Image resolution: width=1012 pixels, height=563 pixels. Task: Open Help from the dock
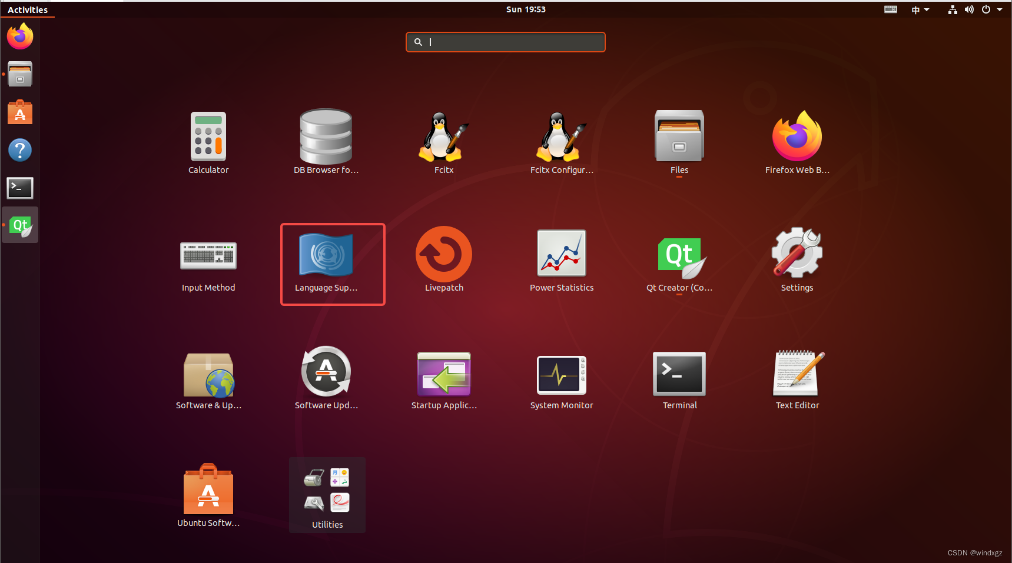click(20, 150)
